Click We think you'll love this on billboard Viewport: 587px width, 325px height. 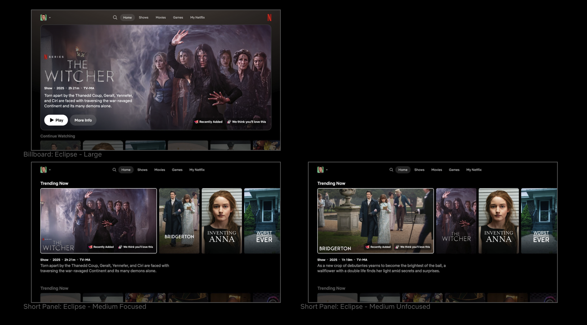[247, 122]
